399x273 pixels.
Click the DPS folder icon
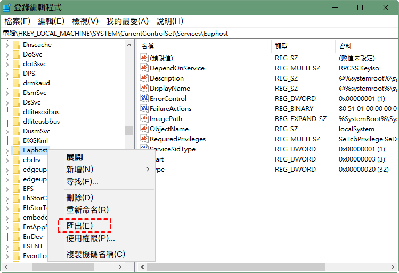pyautogui.click(x=16, y=74)
